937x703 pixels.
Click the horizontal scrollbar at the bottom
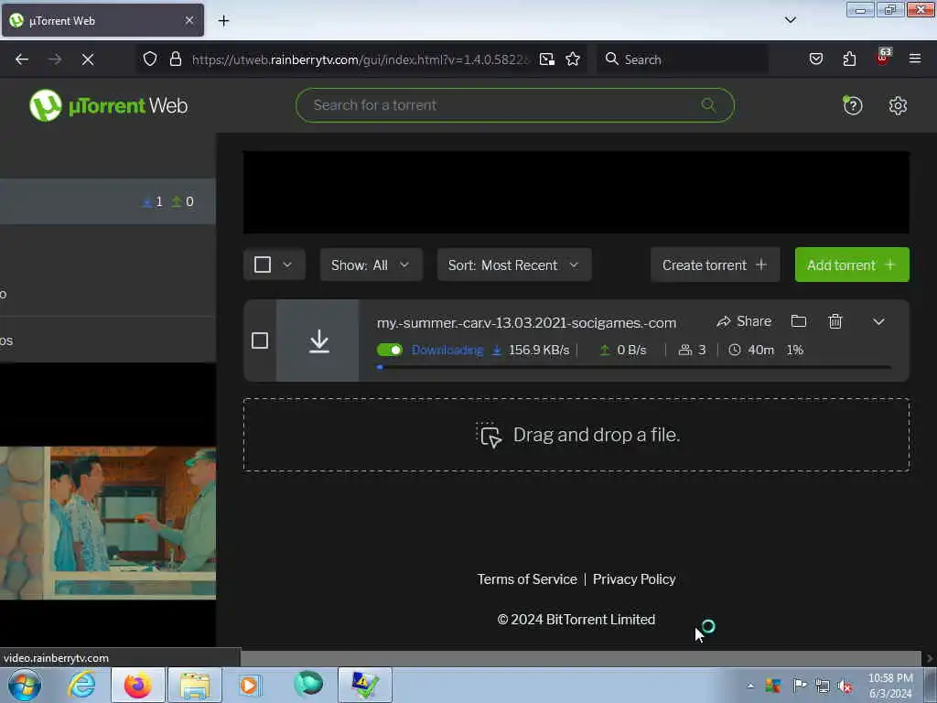click(580, 658)
